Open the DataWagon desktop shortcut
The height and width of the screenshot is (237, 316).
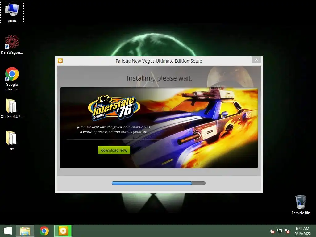[x=12, y=44]
